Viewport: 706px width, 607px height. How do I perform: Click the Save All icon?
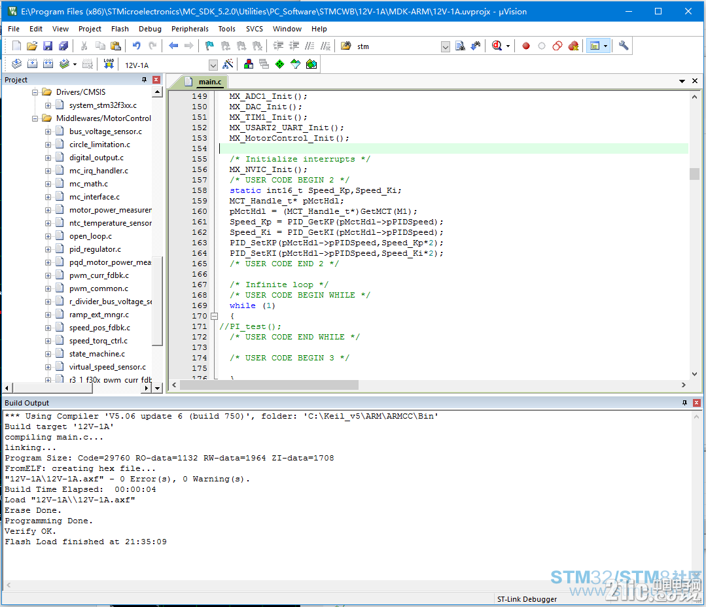(63, 46)
